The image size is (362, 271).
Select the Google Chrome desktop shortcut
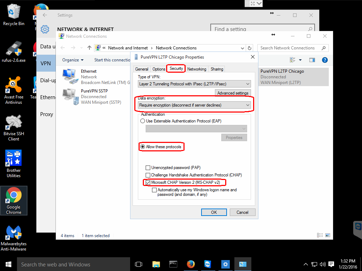(14, 200)
